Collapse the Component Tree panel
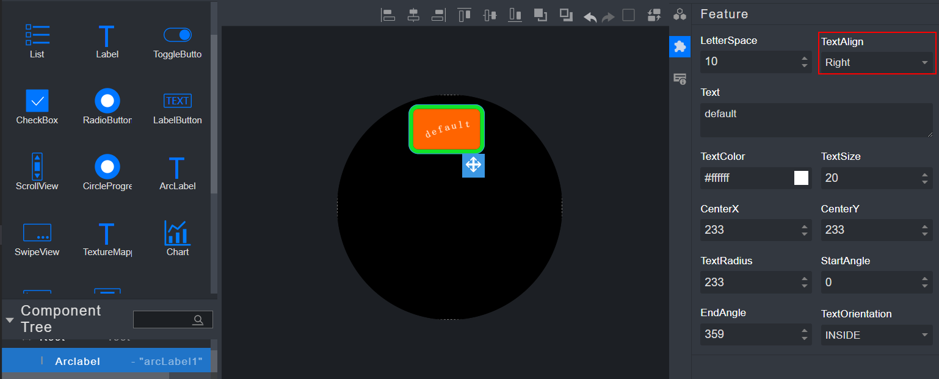The height and width of the screenshot is (379, 939). pos(10,320)
